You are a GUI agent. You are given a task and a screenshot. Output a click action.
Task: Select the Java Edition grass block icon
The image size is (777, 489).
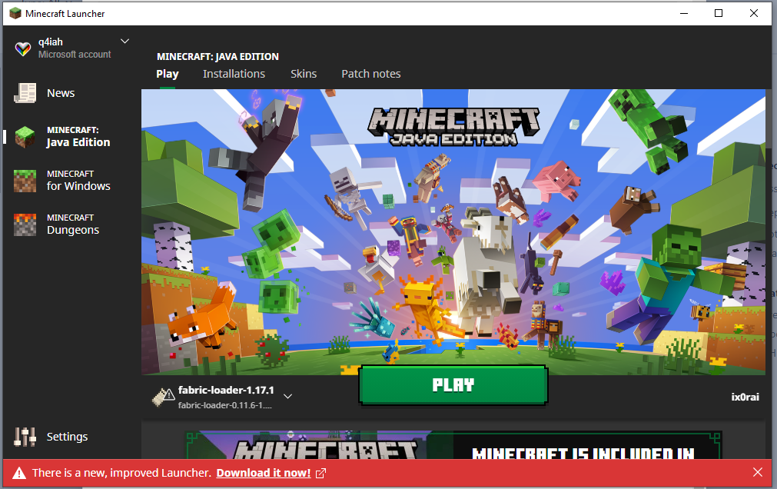(25, 137)
